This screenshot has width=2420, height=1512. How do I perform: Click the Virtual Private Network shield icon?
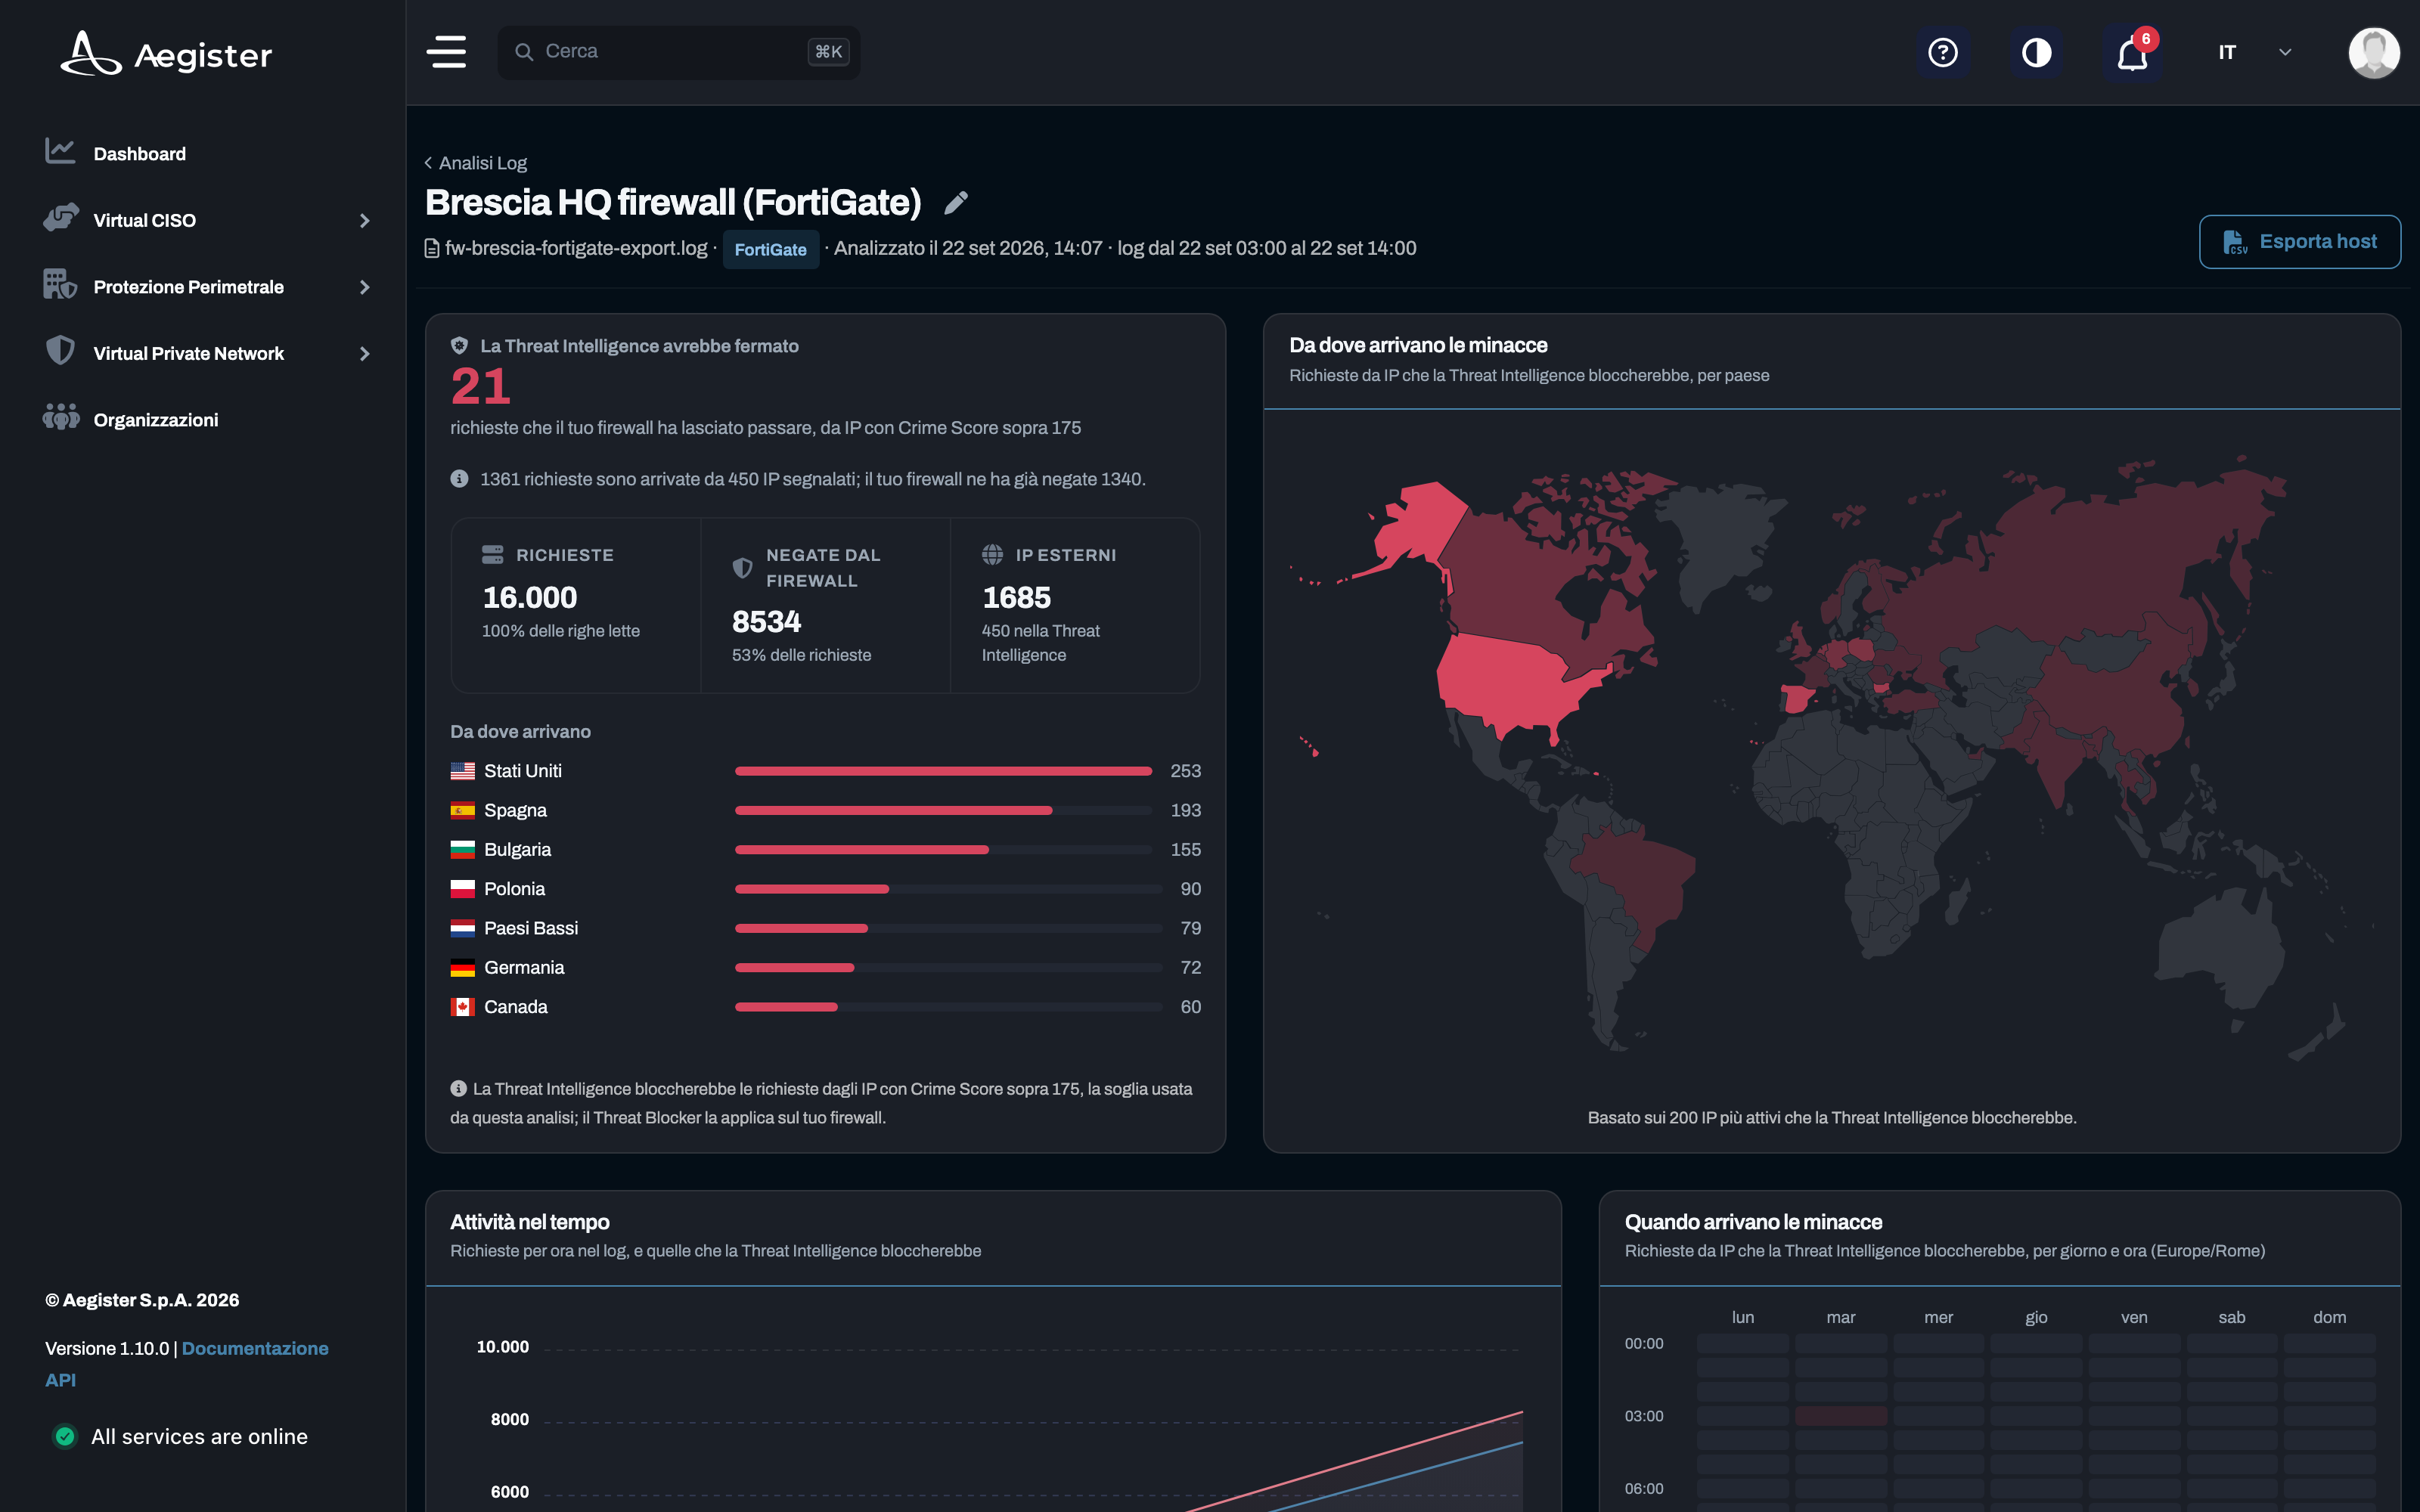[60, 351]
